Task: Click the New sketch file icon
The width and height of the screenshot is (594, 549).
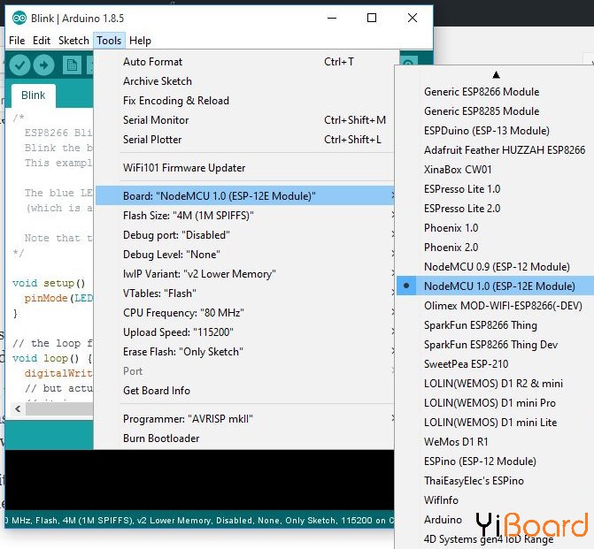Action: point(72,65)
